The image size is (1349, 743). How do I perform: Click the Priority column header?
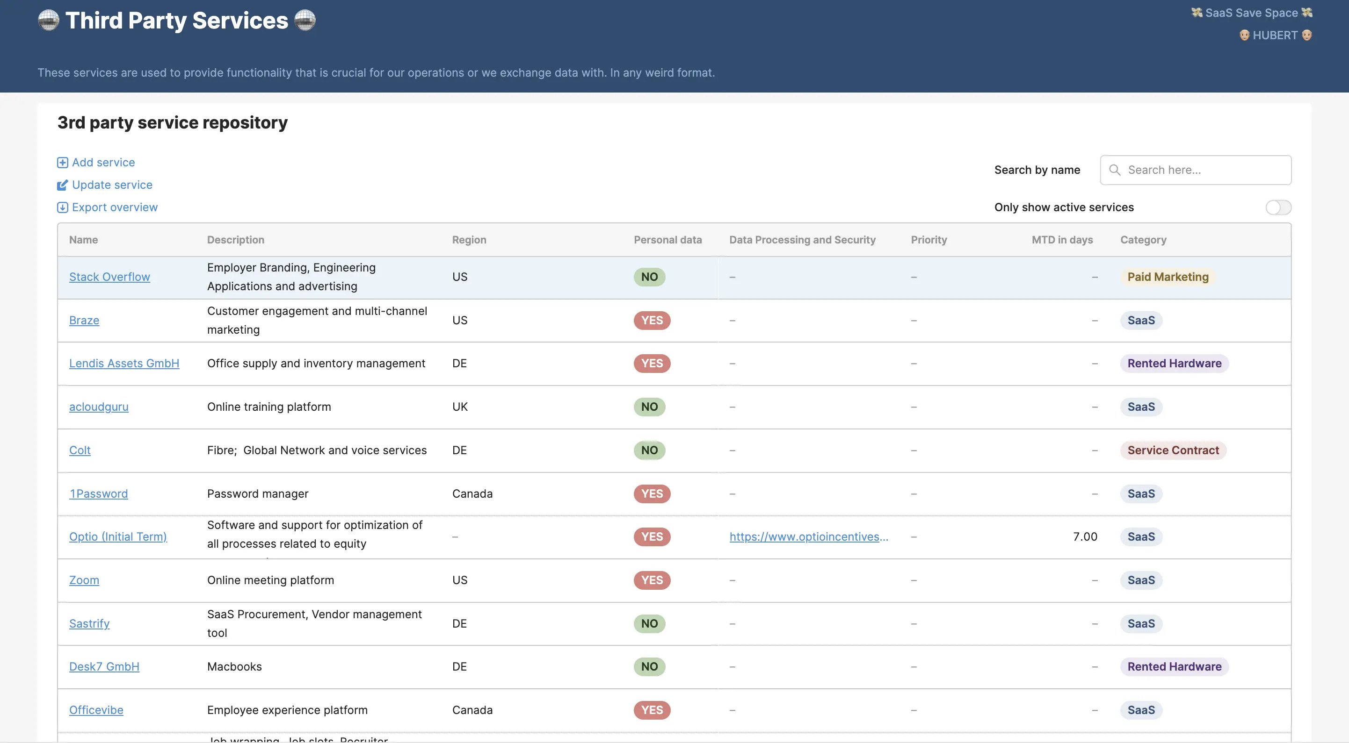[929, 240]
